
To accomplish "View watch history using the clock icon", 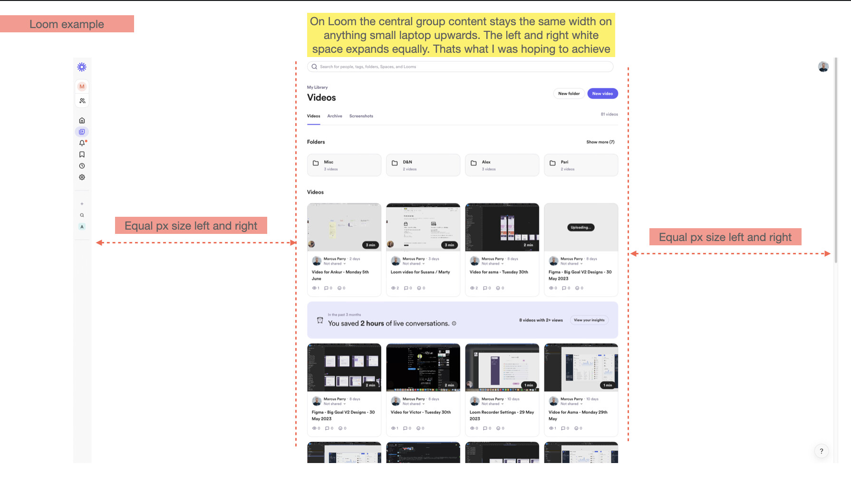I will click(82, 165).
